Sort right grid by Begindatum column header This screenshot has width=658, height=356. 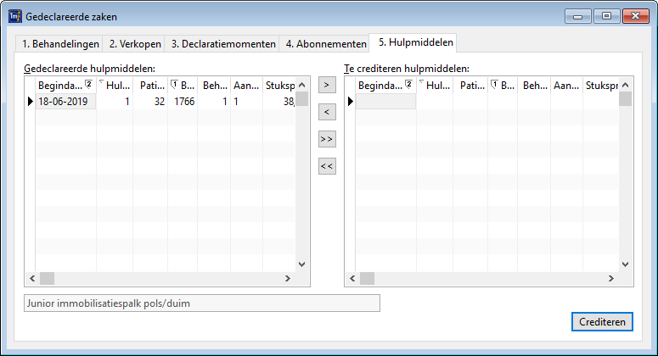(x=380, y=86)
